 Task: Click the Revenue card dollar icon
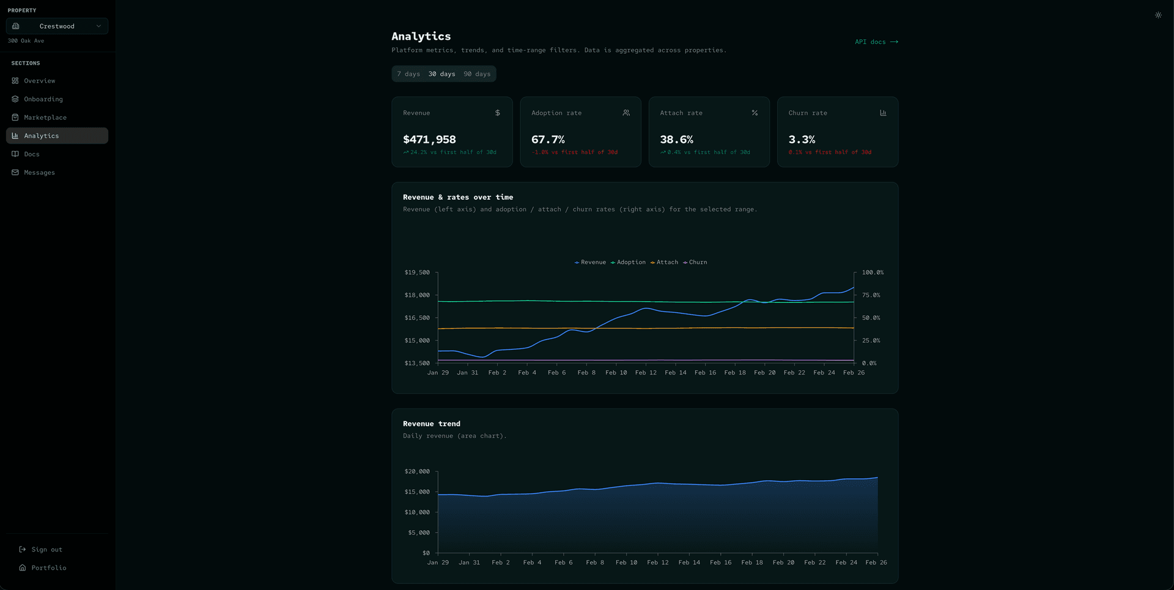498,113
